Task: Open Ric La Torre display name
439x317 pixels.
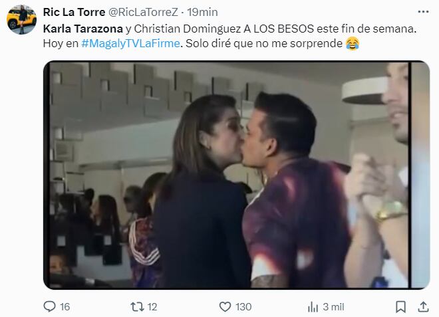Action: point(74,12)
